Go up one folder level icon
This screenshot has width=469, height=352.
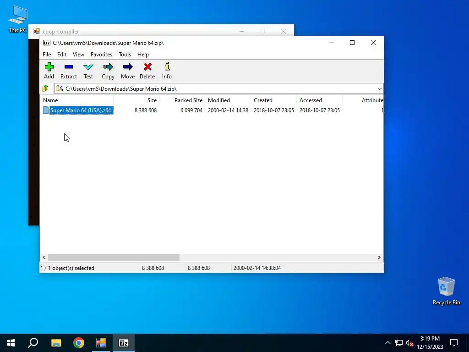pyautogui.click(x=45, y=88)
